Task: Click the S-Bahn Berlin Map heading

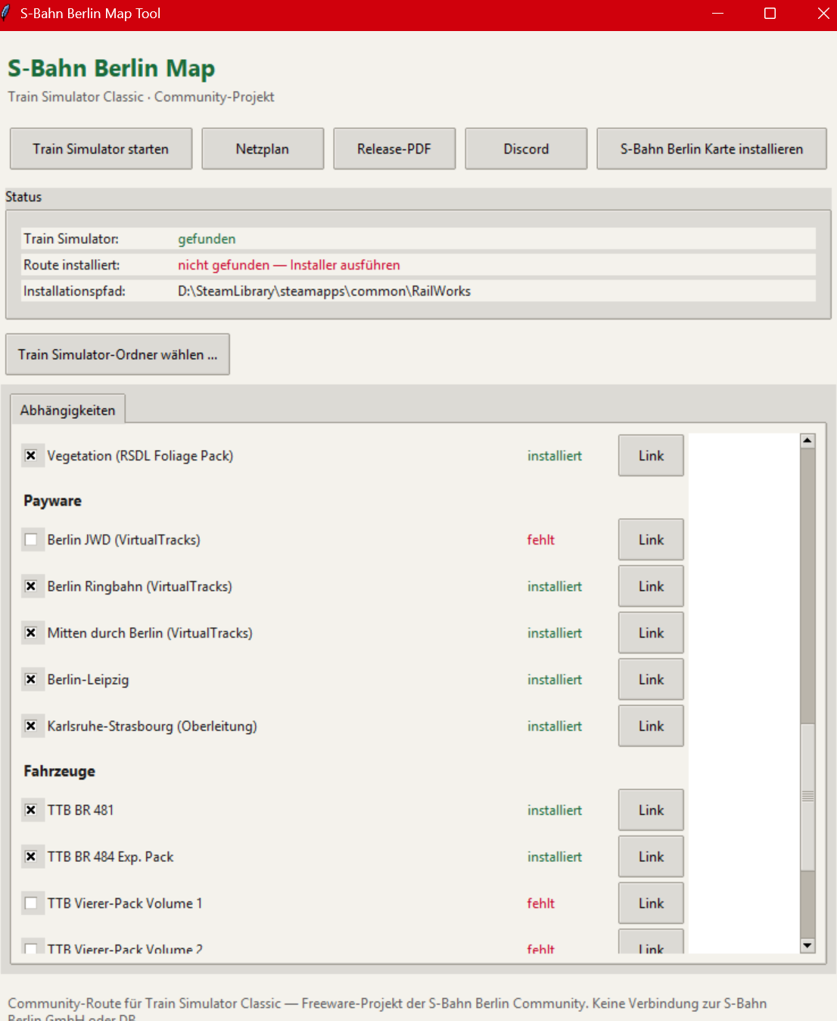Action: pos(111,68)
